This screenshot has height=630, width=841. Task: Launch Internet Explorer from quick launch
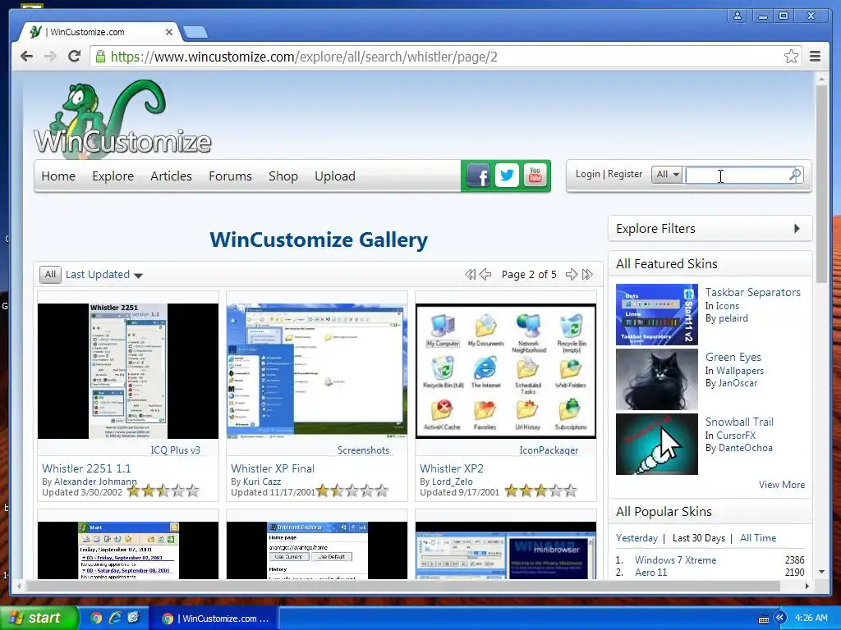tap(115, 619)
